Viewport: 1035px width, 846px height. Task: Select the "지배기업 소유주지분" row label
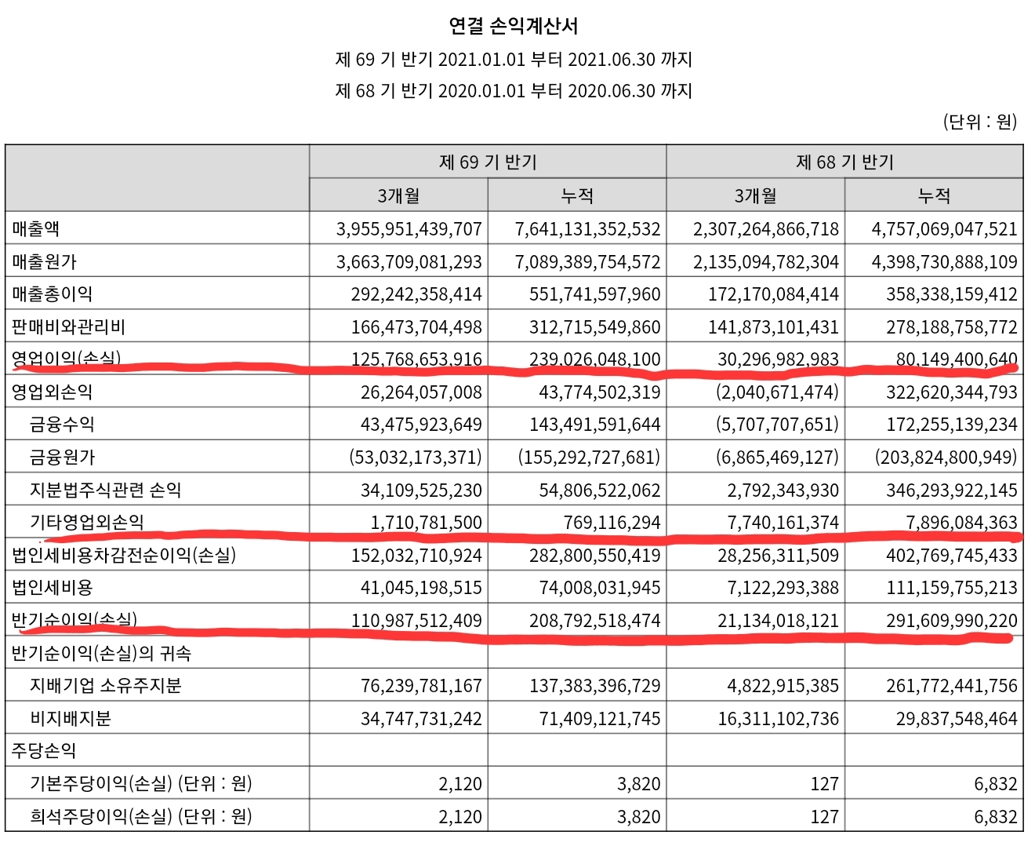click(x=106, y=686)
